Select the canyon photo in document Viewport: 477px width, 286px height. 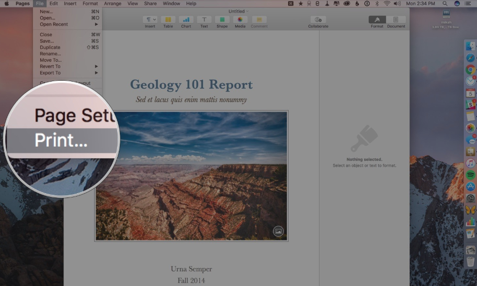click(x=191, y=176)
